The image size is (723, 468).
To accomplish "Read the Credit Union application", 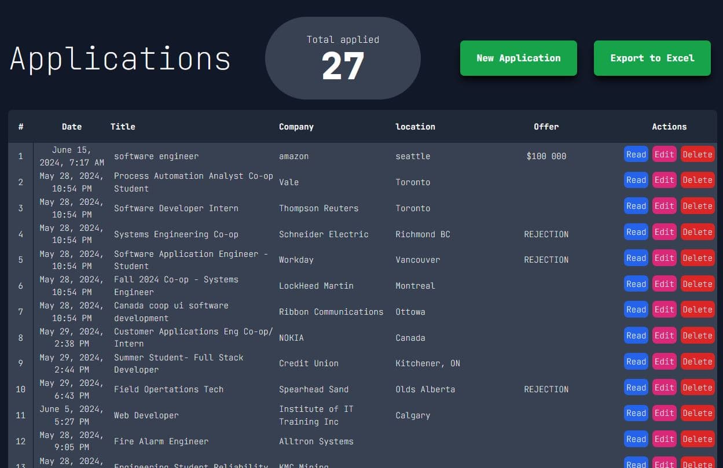I will [636, 362].
